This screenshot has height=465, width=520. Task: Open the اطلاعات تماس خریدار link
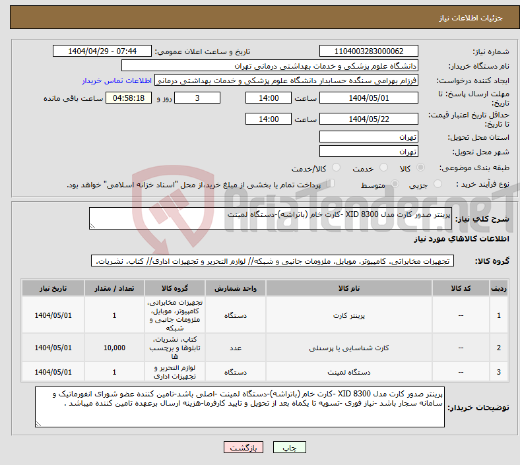click(117, 80)
